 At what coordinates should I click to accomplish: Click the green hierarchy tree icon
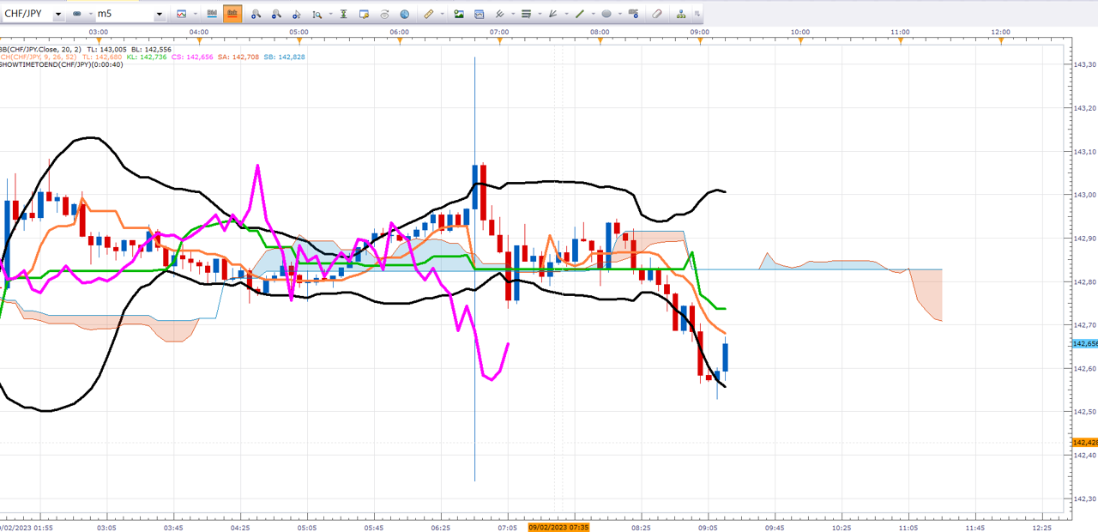pos(681,14)
